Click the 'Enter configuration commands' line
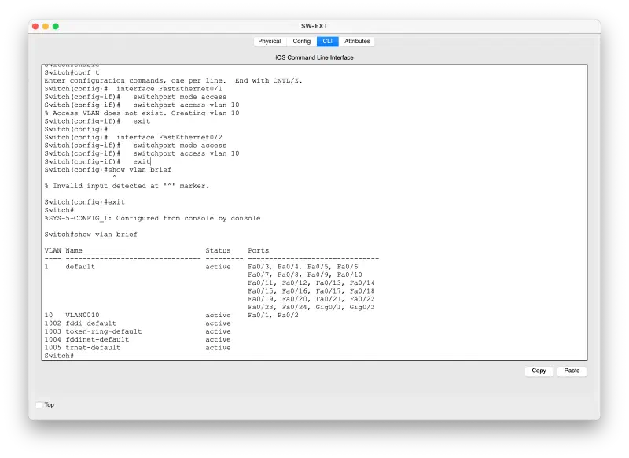The height and width of the screenshot is (458, 629). click(x=173, y=81)
